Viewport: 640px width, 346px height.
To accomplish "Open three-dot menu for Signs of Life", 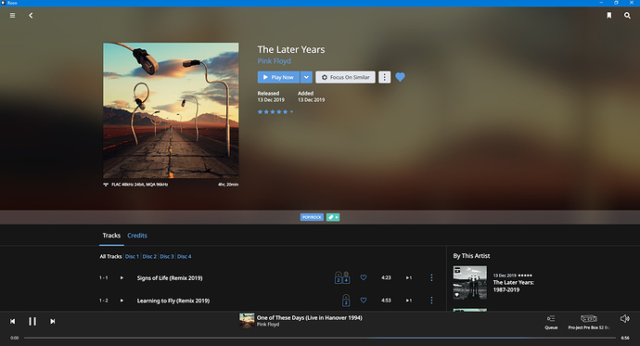I will 431,278.
